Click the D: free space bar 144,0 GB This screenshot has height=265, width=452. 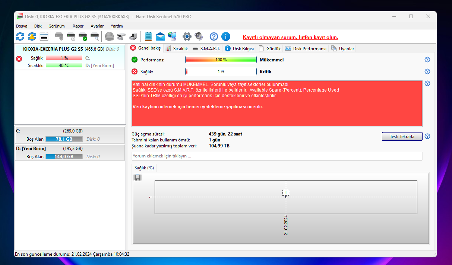coord(64,156)
